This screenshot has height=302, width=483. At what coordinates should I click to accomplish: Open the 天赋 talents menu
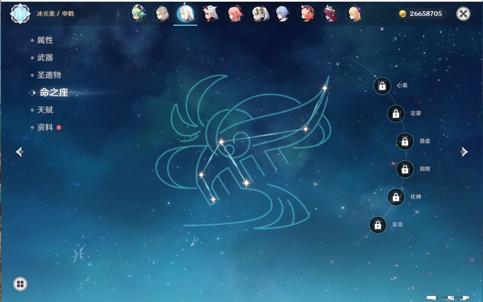point(45,110)
